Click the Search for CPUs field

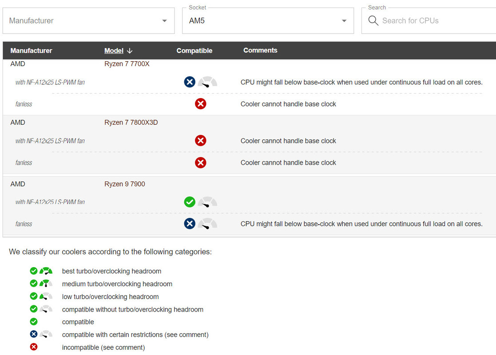pyautogui.click(x=429, y=20)
